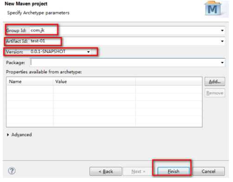The width and height of the screenshot is (233, 182).
Task: Click the Finish button
Action: pyautogui.click(x=174, y=171)
